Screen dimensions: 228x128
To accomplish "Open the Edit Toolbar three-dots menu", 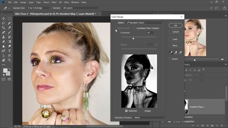I will pos(4,65).
